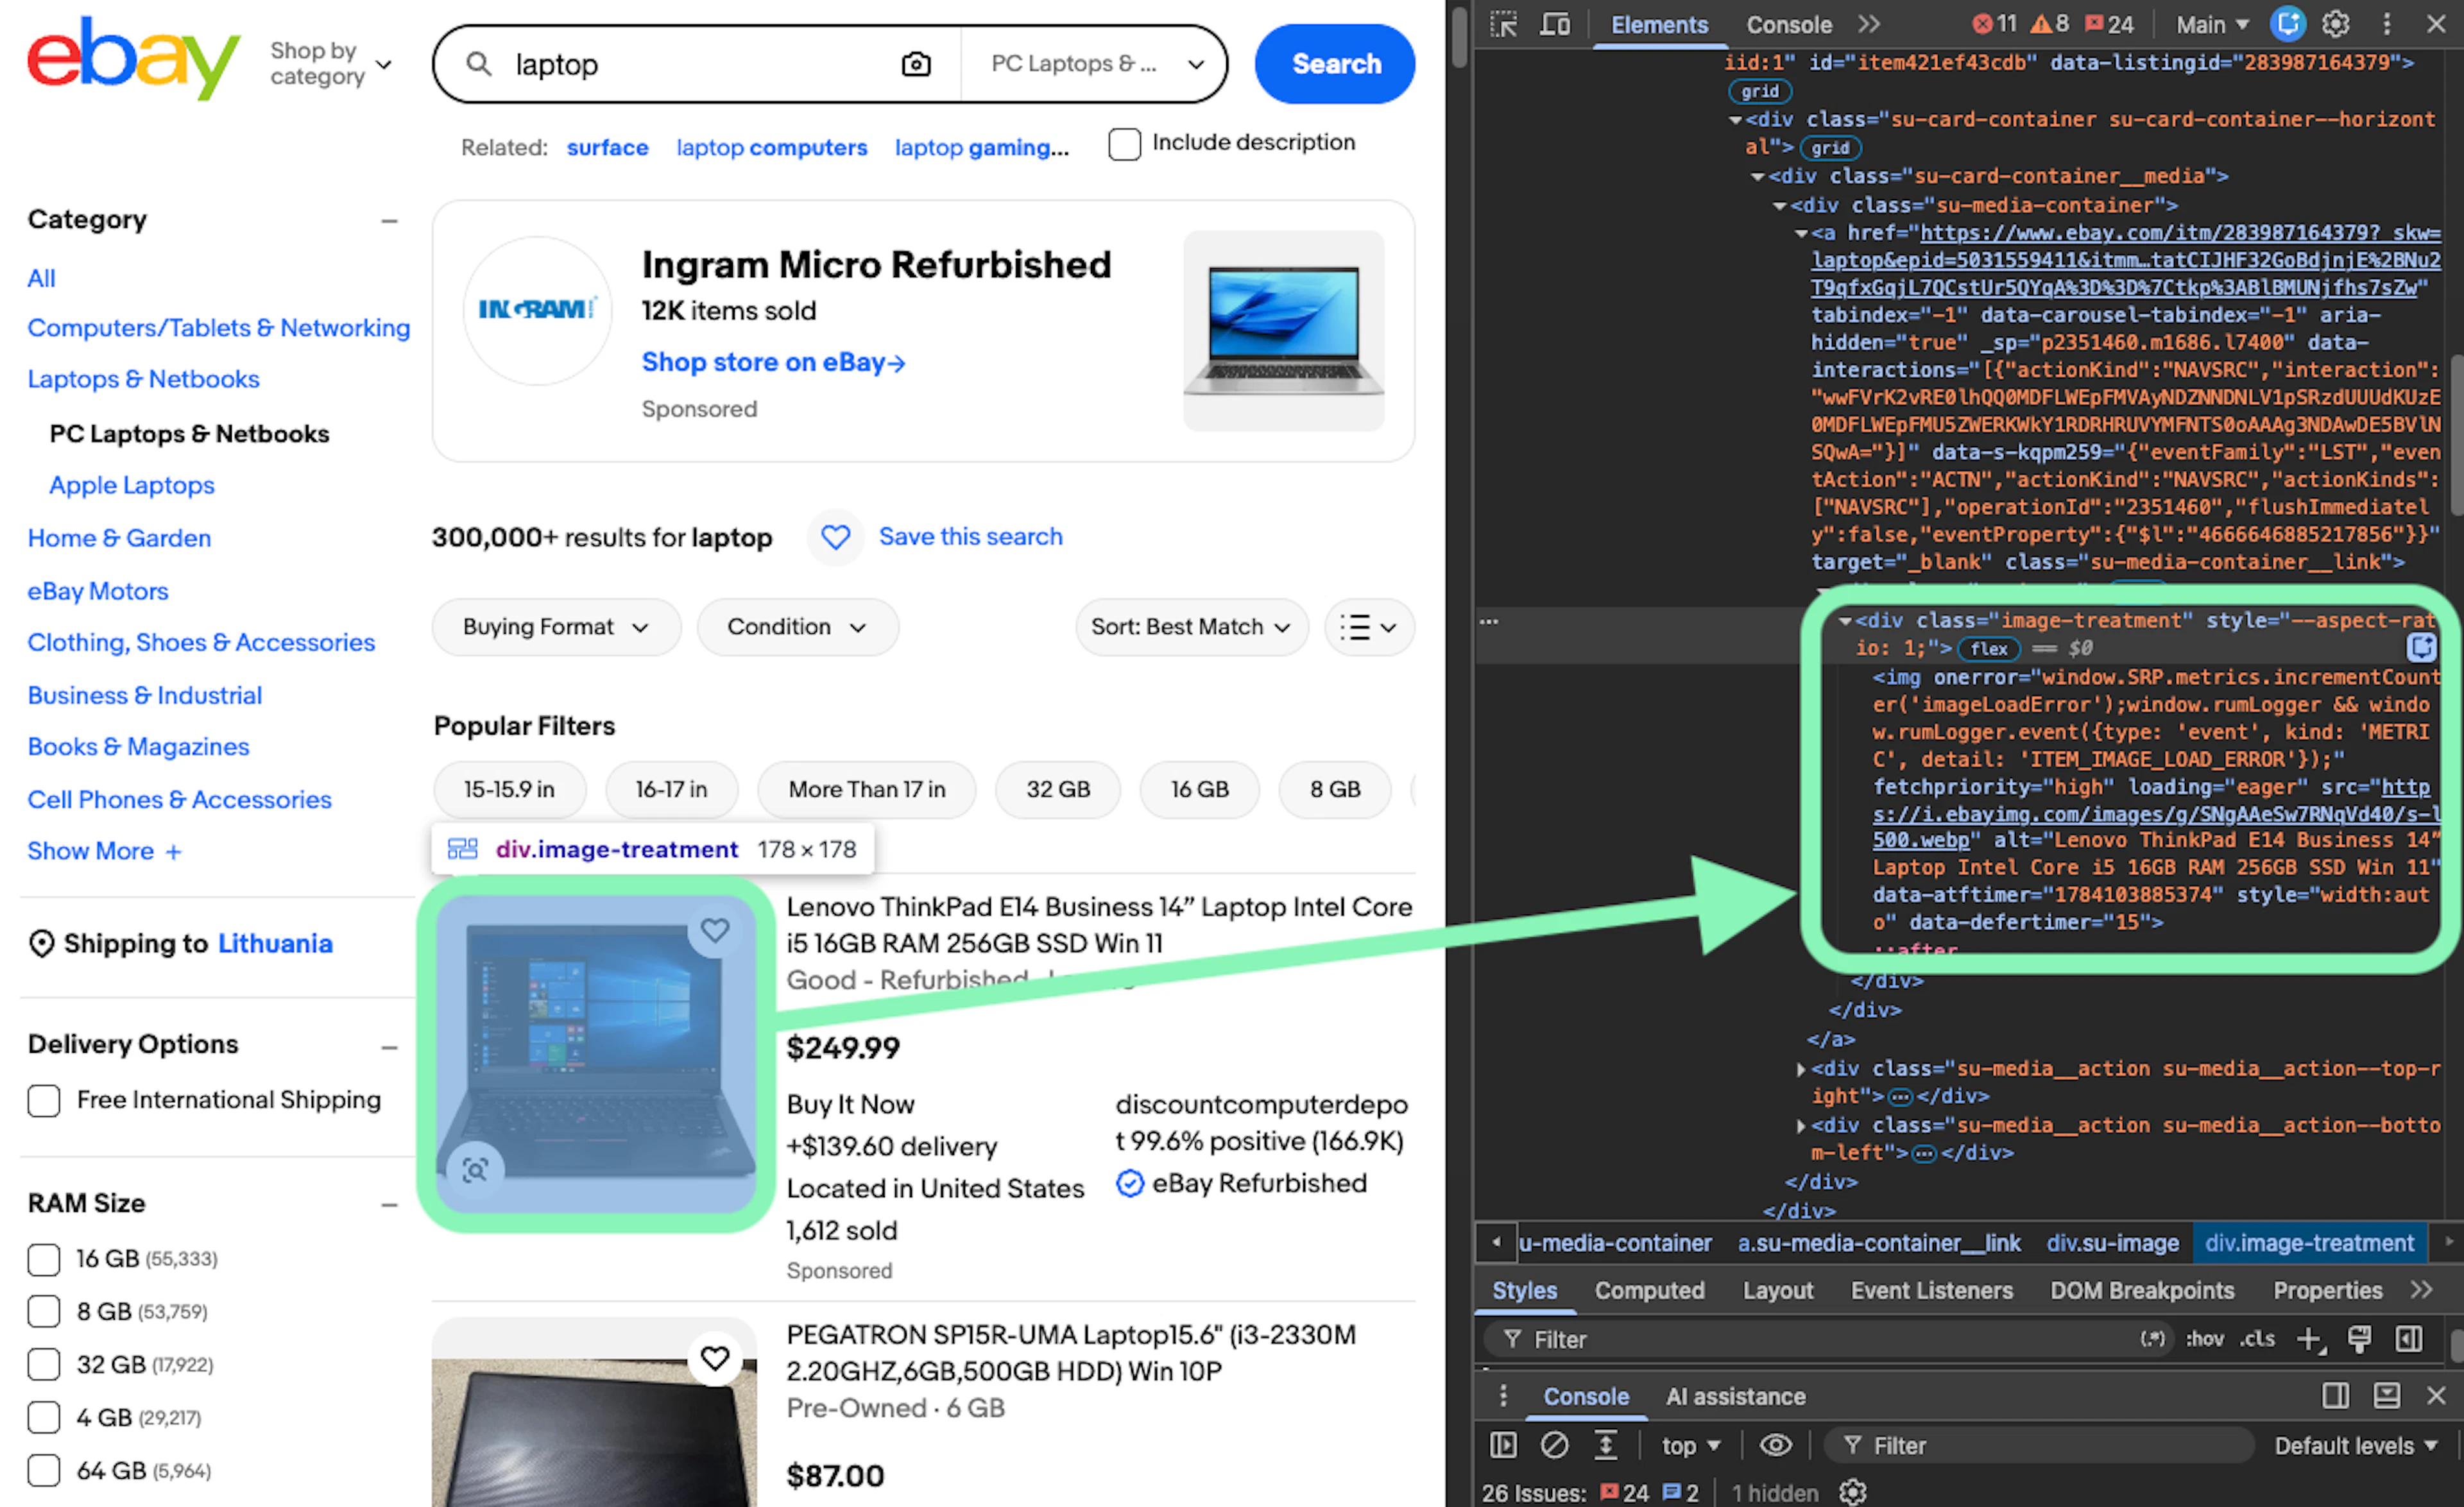Click Show More categories link
Viewport: 2464px width, 1507px height.
[x=104, y=851]
